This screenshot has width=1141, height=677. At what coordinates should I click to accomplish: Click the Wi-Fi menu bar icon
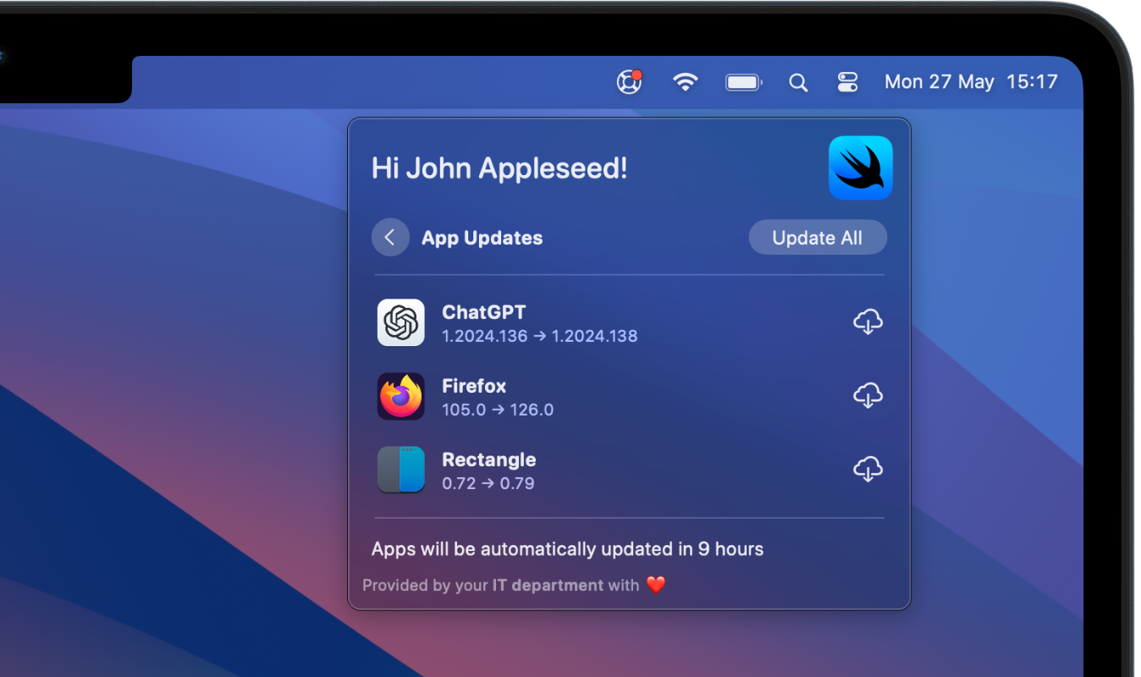[685, 82]
